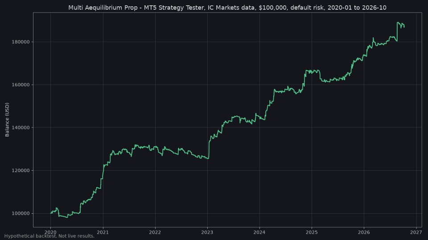Screen dimensions: 428x240
Task: Click the '2025' x-axis tick label
Action: click(x=312, y=232)
